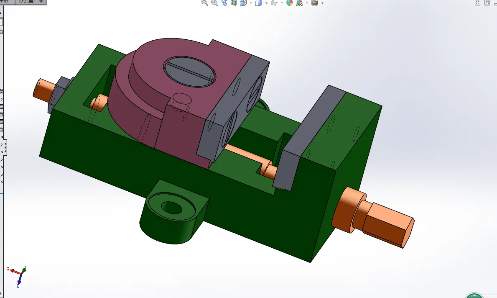
Task: Click the left-pointing window tile button
Action: pos(478,3)
